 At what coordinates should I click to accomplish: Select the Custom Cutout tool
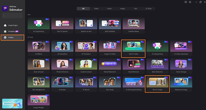tap(86, 66)
